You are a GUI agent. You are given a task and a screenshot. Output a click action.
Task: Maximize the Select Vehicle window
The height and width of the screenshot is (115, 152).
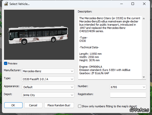coord(133,4)
